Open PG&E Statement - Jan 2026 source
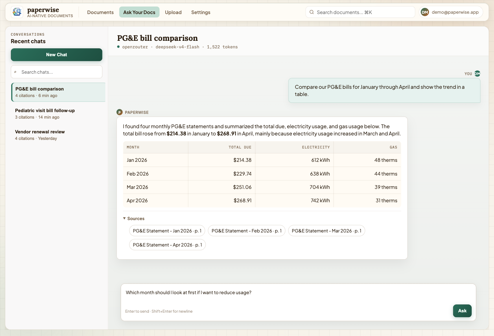Screen dimensions: 494x336 (x=167, y=231)
